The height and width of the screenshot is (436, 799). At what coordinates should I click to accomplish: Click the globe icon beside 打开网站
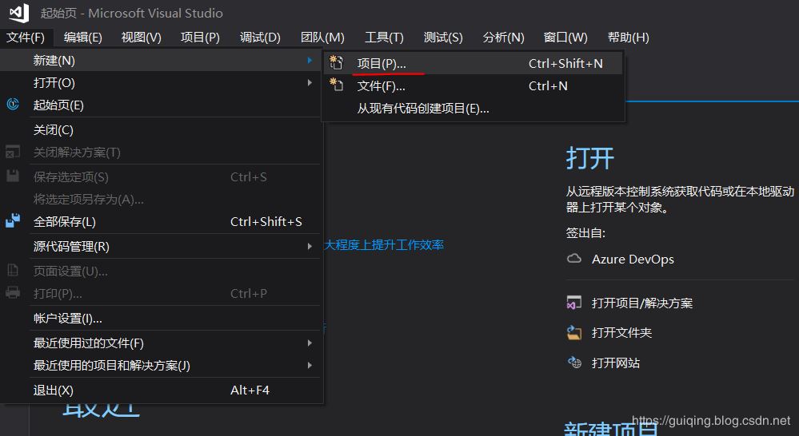point(574,363)
